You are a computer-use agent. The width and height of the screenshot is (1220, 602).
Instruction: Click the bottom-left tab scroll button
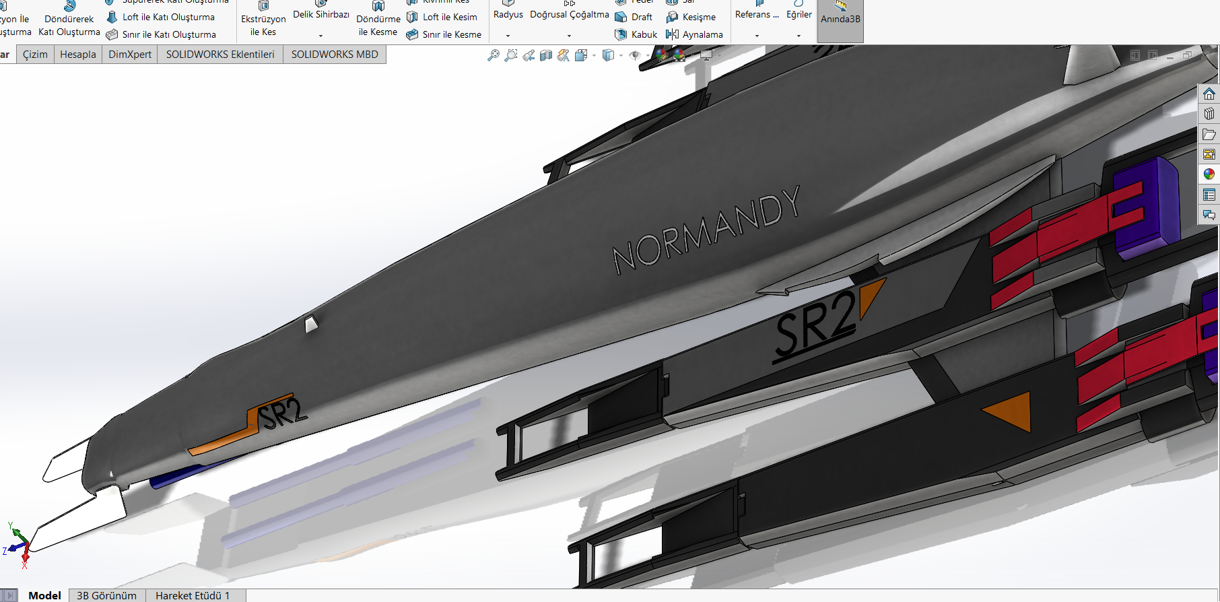coord(9,595)
